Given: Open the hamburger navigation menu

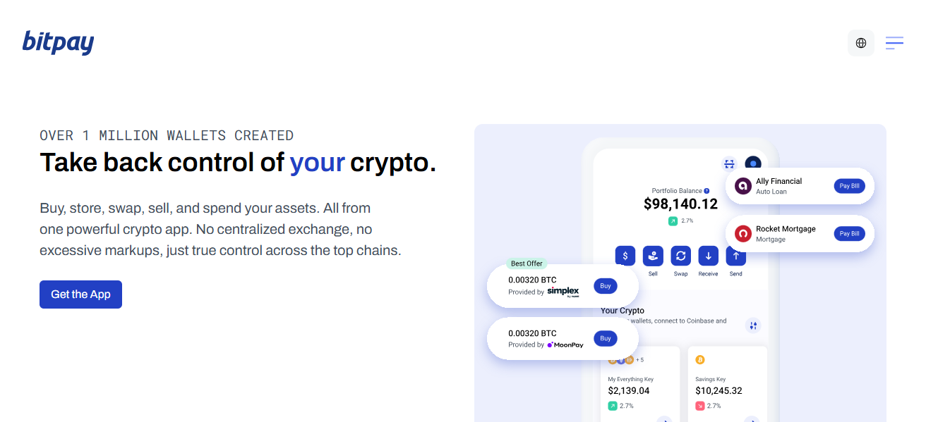Looking at the screenshot, I should click(894, 42).
